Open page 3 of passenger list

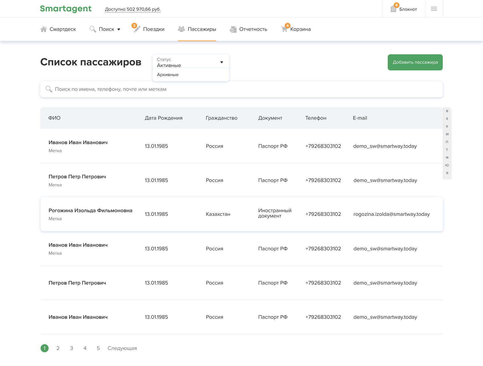tap(72, 348)
